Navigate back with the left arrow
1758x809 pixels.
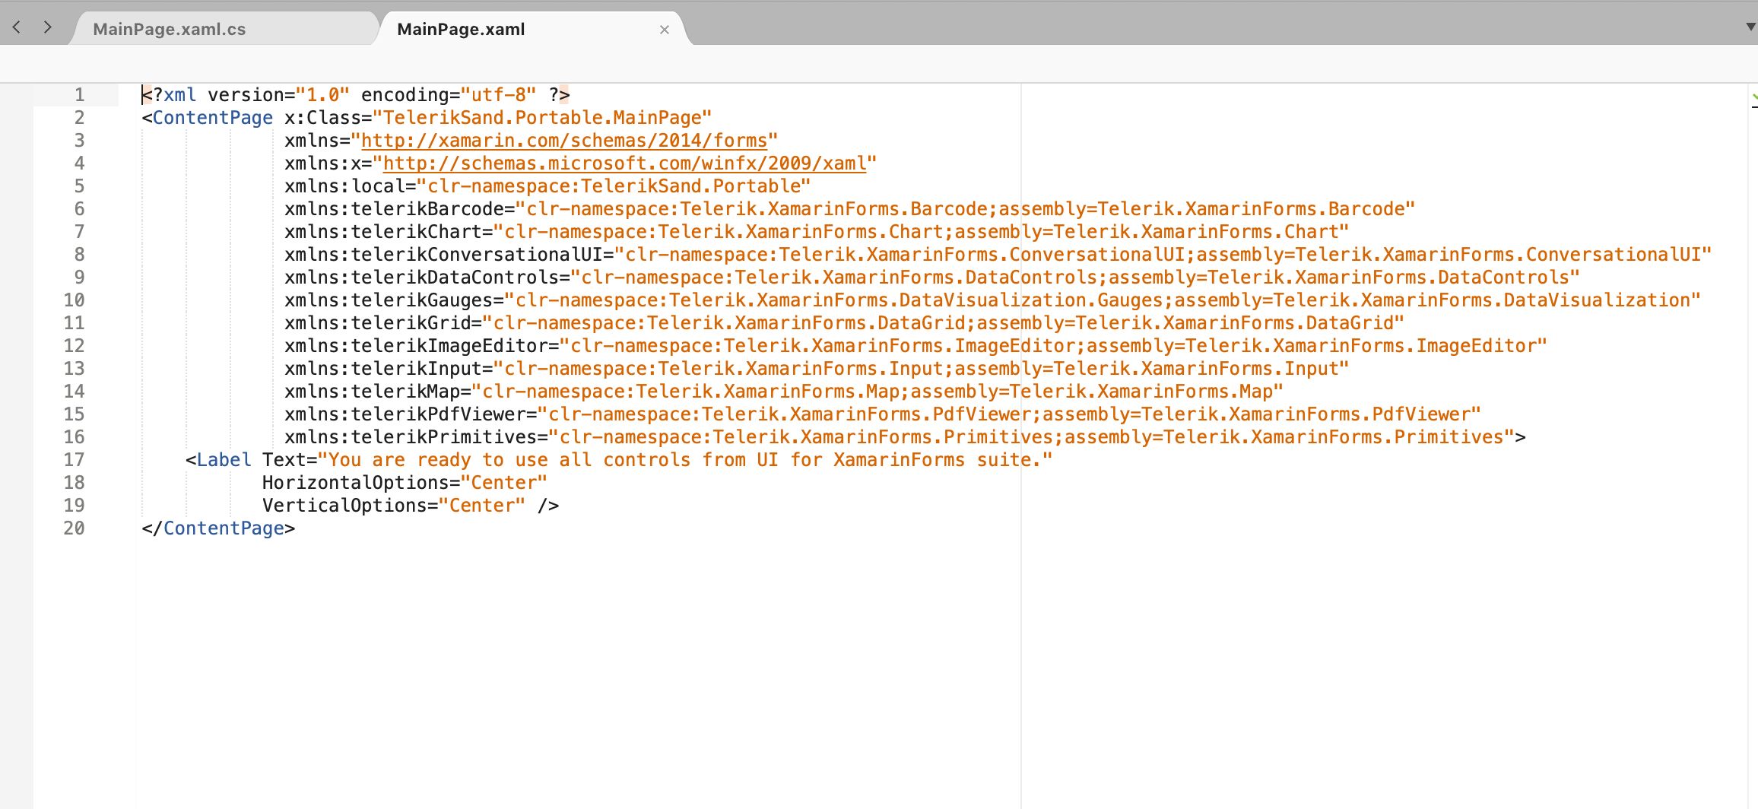point(17,27)
